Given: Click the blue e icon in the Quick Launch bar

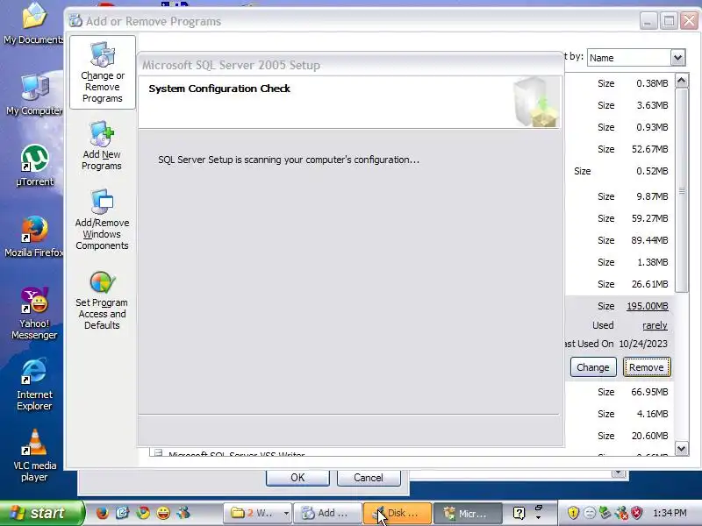Looking at the screenshot, I should pos(122,513).
